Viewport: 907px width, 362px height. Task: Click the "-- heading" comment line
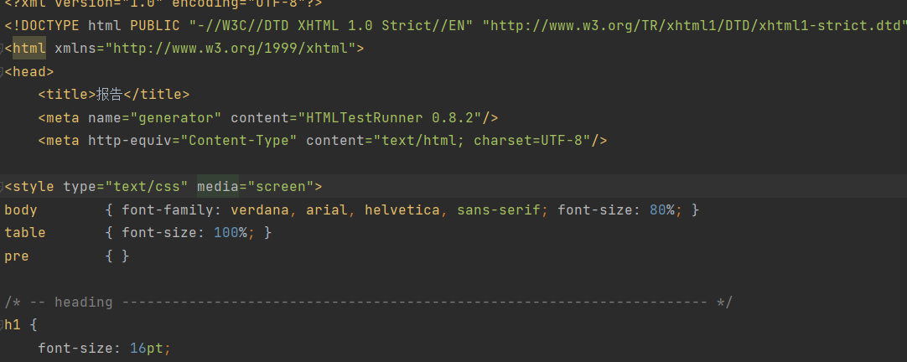(x=369, y=303)
